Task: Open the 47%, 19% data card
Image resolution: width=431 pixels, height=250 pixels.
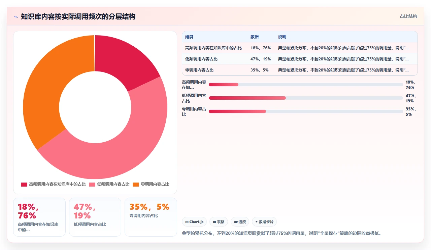Action: [x=95, y=217]
